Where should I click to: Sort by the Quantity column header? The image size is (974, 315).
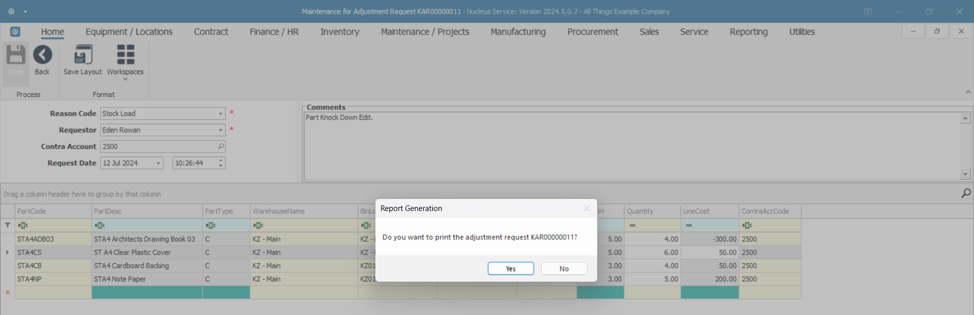(x=652, y=211)
